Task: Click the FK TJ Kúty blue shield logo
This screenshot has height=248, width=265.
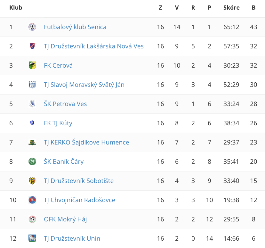Action: 32,123
